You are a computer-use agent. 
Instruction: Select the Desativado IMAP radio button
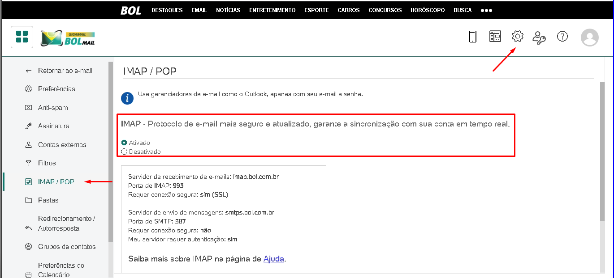124,152
